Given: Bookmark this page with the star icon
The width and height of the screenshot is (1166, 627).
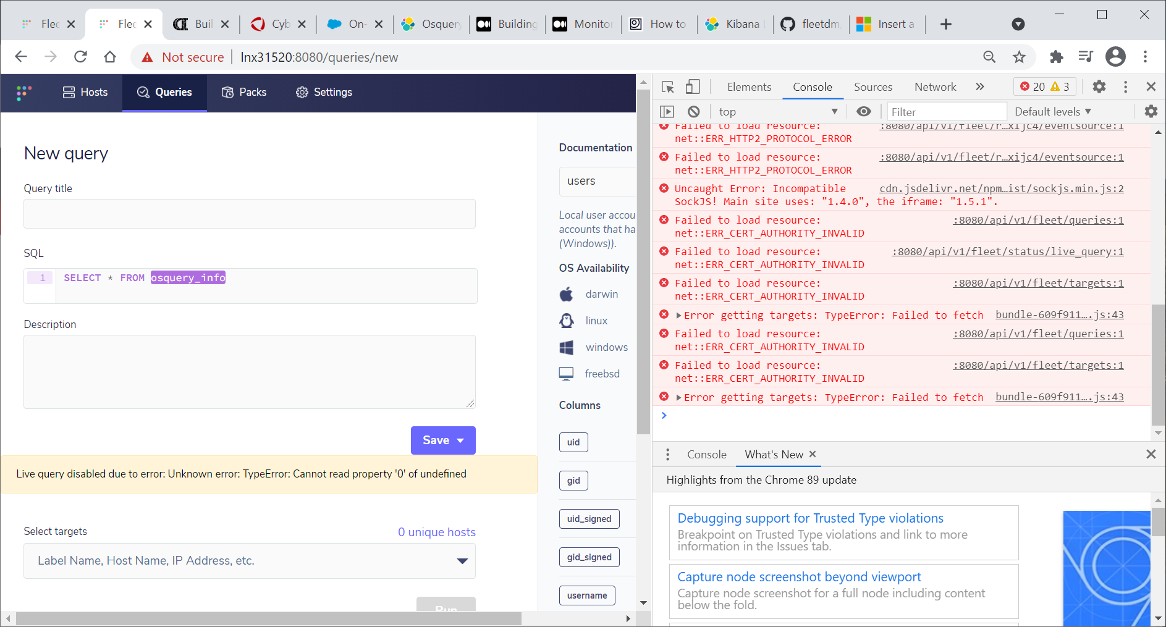Looking at the screenshot, I should coord(1019,57).
